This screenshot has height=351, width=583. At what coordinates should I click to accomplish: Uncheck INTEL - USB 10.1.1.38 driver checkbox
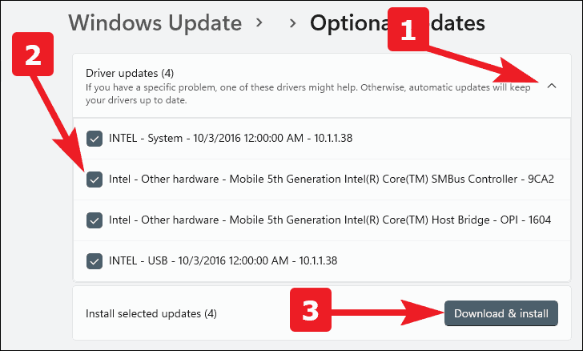point(94,261)
